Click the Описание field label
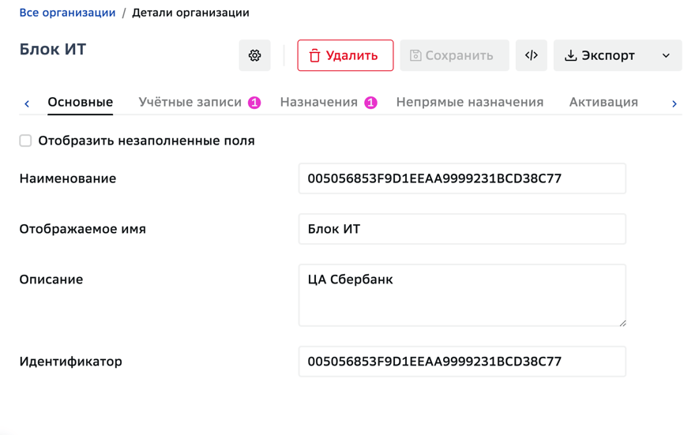The height and width of the screenshot is (435, 684). 51,279
